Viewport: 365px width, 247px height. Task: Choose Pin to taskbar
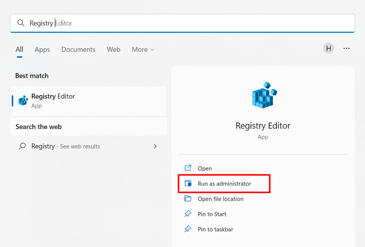tap(215, 229)
